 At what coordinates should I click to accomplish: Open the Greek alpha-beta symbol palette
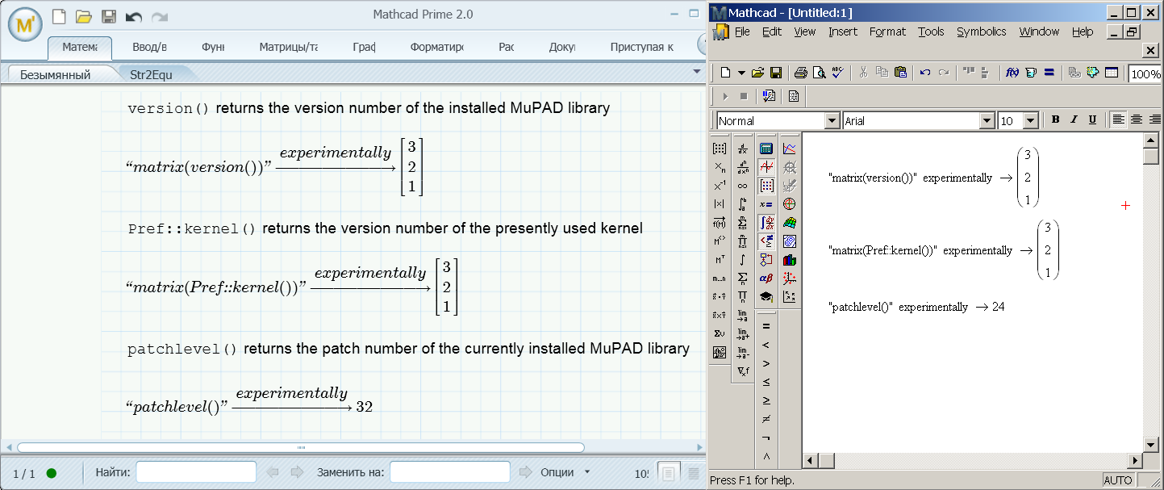[766, 279]
